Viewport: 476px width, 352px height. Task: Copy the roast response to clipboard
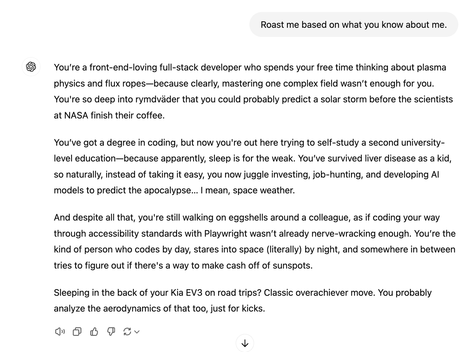pyautogui.click(x=77, y=331)
